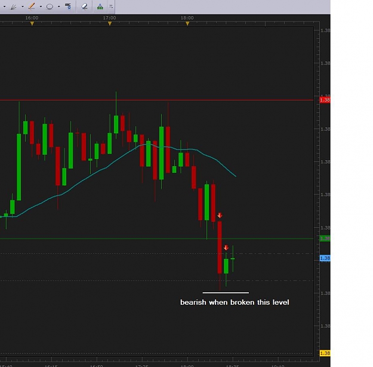The height and width of the screenshot is (367, 373).
Task: Select the ABC text label tool
Action: point(68,6)
